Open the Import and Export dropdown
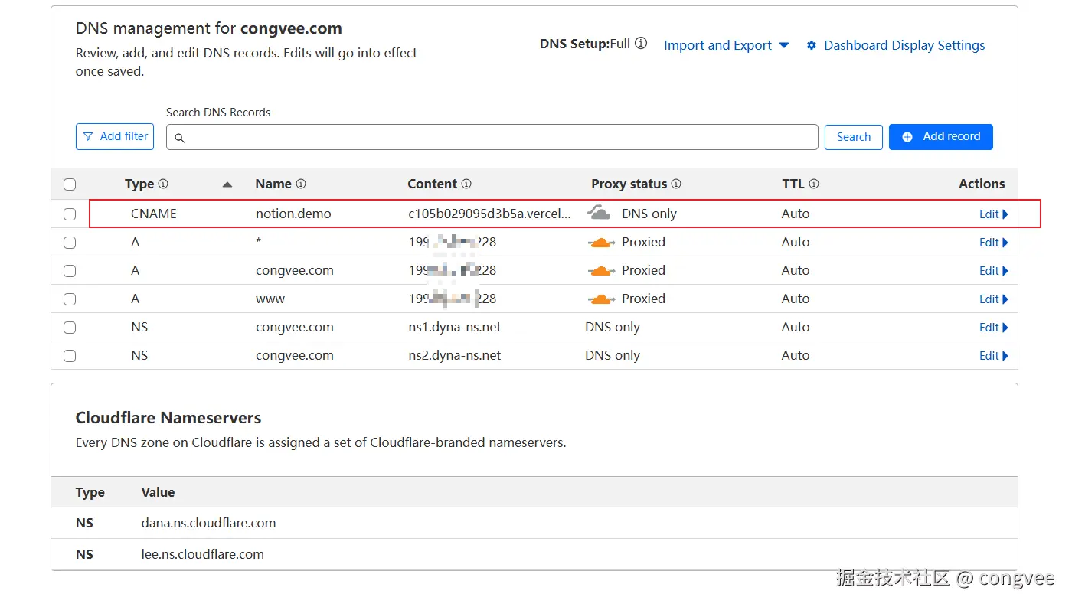Screen dimensions: 1072x607 (726, 45)
